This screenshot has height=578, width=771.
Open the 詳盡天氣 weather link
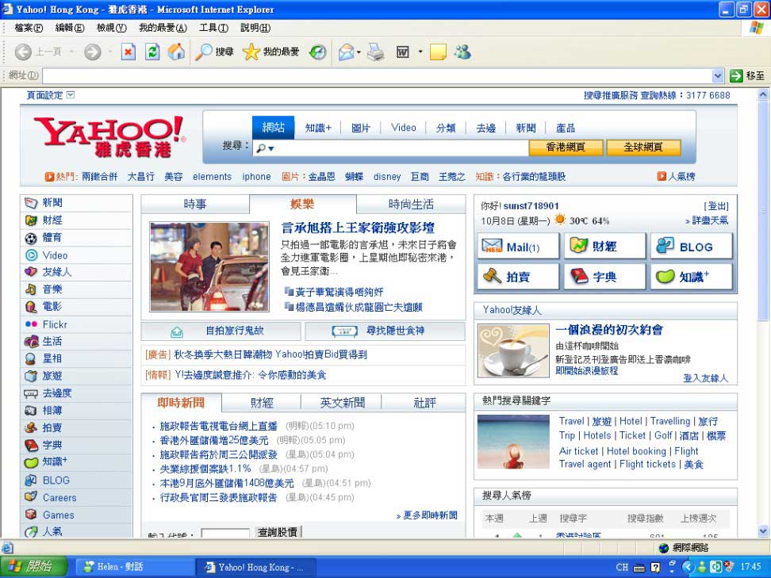(x=710, y=220)
